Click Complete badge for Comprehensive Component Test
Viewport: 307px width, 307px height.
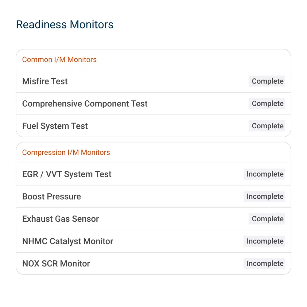(267, 103)
